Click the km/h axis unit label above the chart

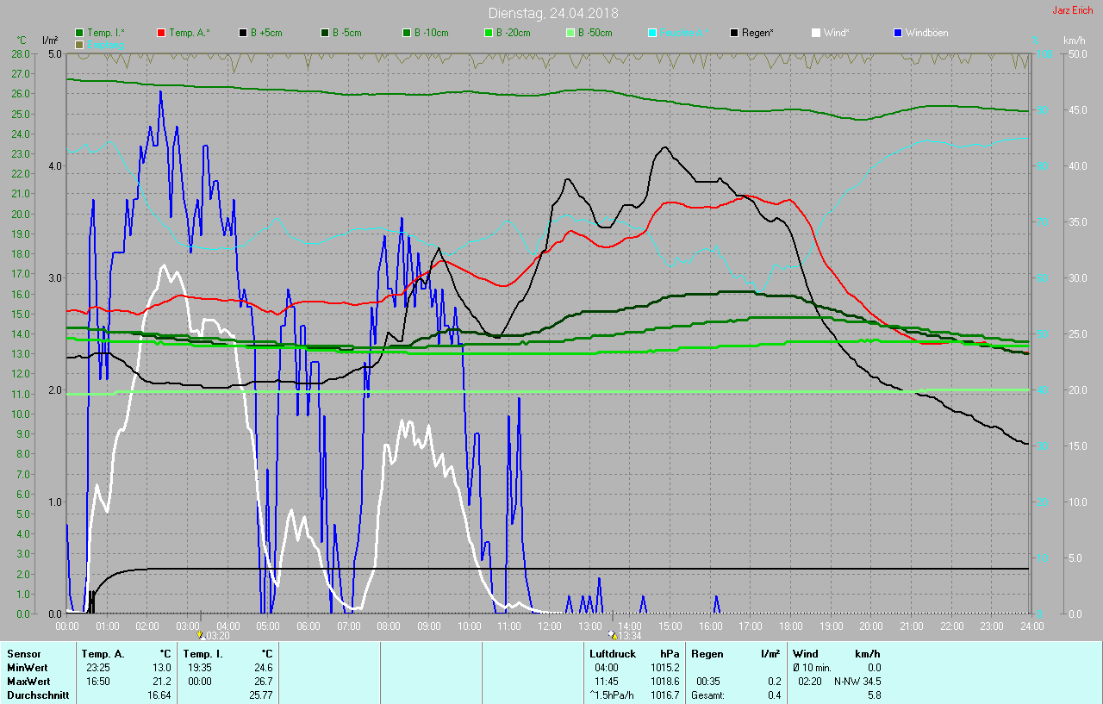1074,40
